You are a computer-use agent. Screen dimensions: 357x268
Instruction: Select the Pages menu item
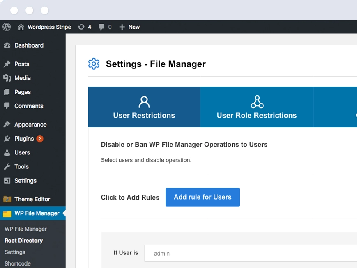[23, 92]
